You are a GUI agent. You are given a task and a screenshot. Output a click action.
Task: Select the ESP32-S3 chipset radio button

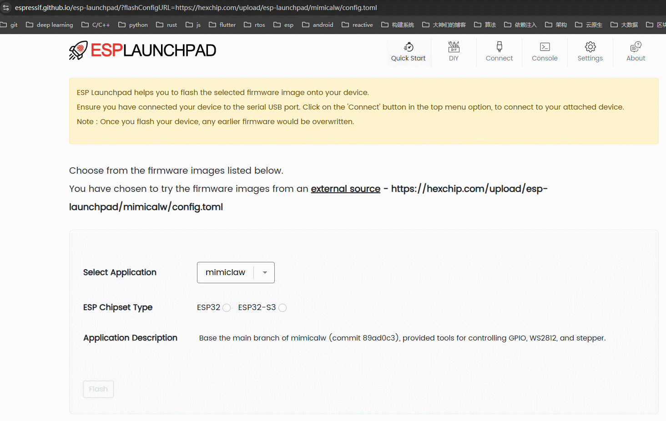[283, 308]
